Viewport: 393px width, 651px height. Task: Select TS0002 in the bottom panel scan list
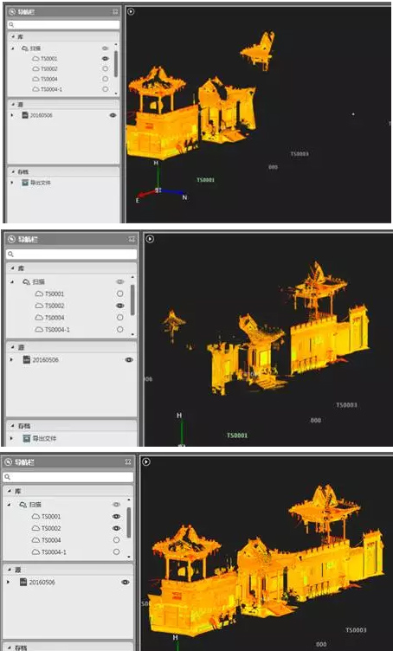51,528
